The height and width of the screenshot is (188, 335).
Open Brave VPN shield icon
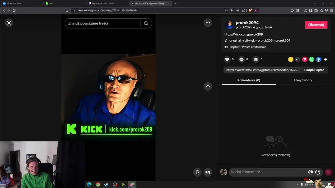(326, 10)
